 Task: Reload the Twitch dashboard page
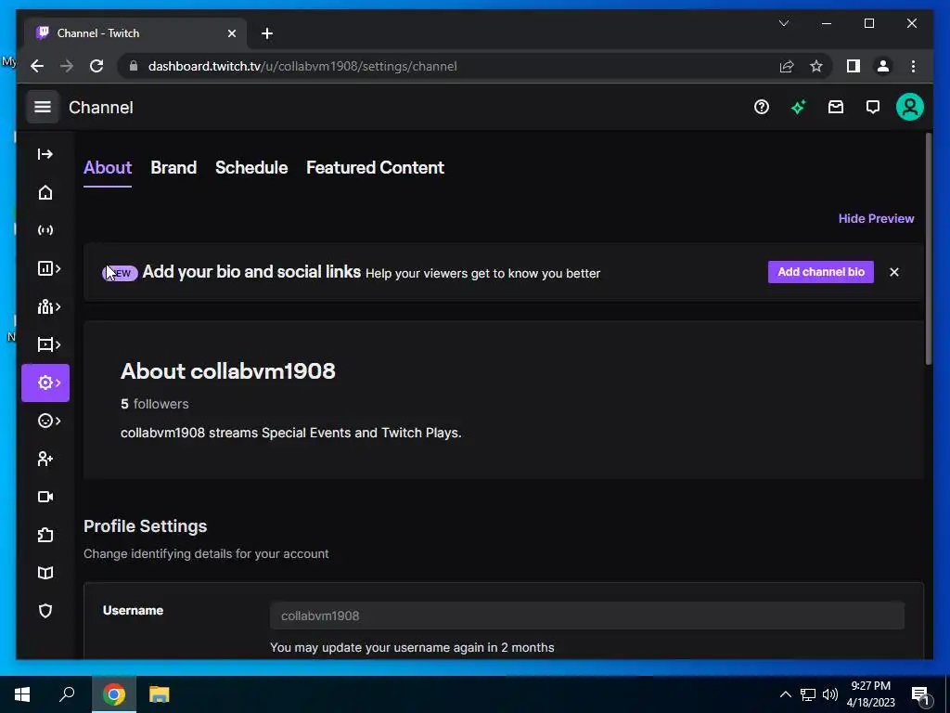[x=96, y=66]
